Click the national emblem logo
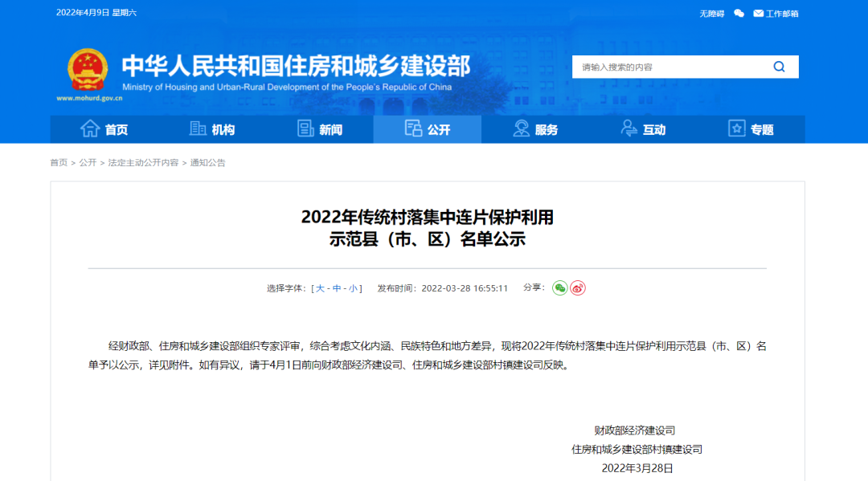The width and height of the screenshot is (868, 481). (88, 70)
